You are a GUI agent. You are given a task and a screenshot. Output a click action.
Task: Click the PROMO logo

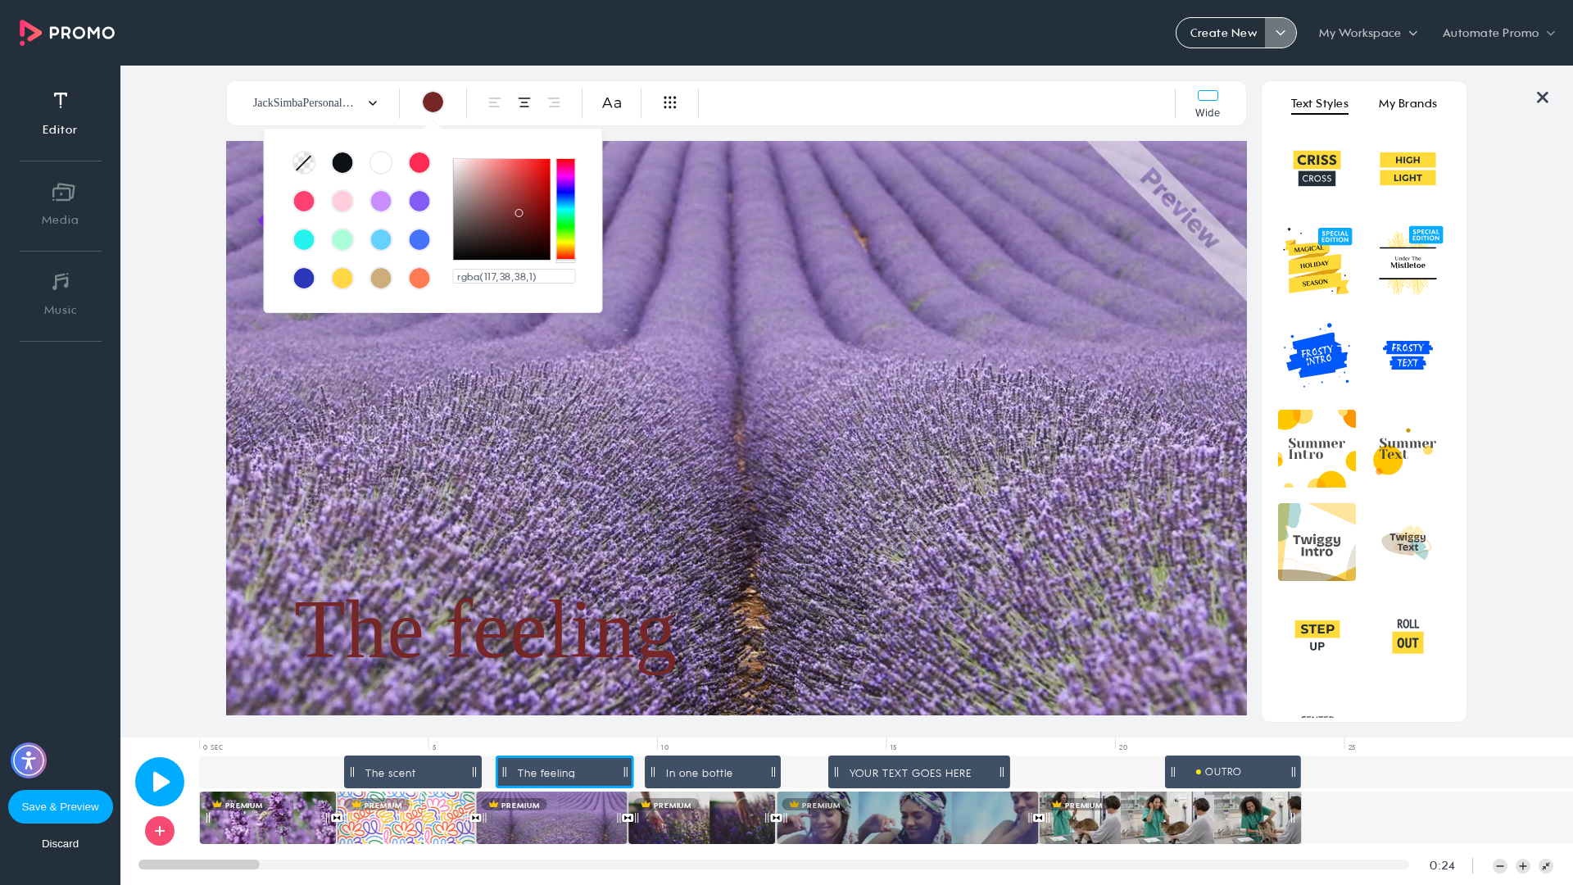[x=67, y=33]
